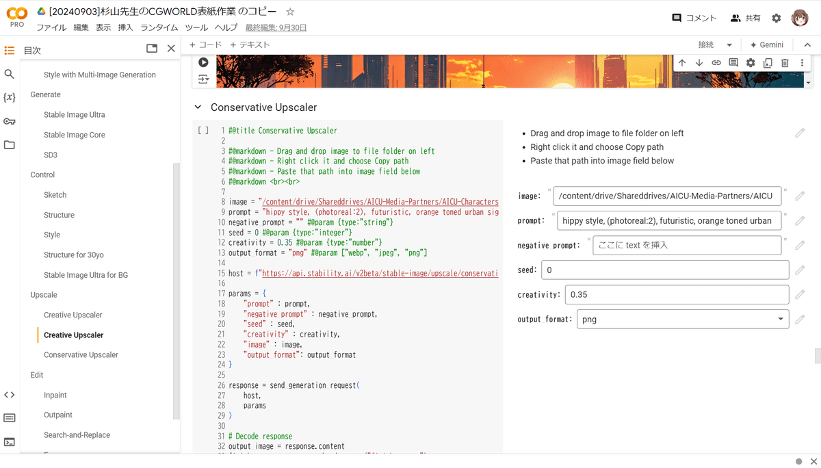Move cell up with arrow icon
The image size is (821, 468).
(x=682, y=63)
